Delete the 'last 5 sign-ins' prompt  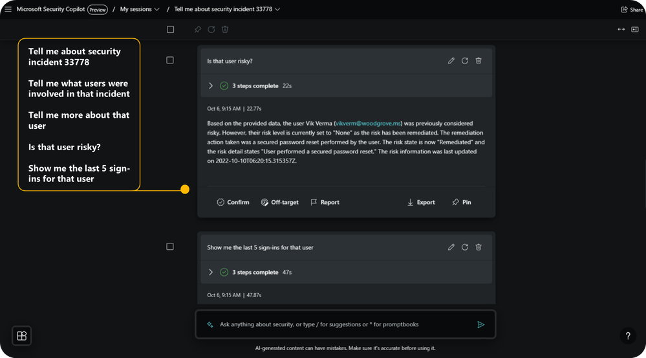pos(479,247)
